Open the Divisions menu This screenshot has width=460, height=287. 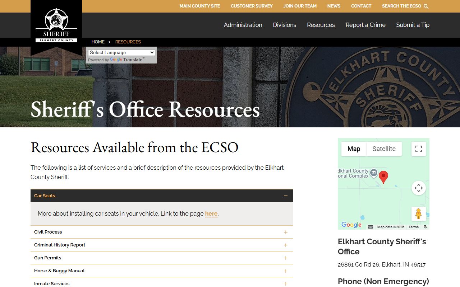(x=285, y=25)
